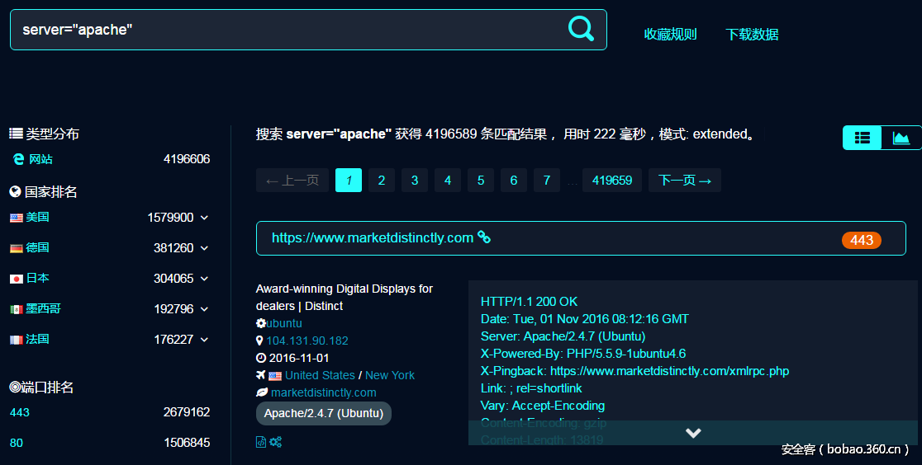Click the 下一页 next page button

coord(685,181)
